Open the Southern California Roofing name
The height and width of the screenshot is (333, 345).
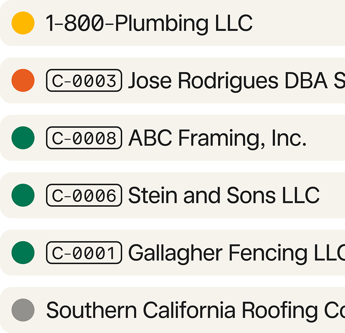pos(194,310)
